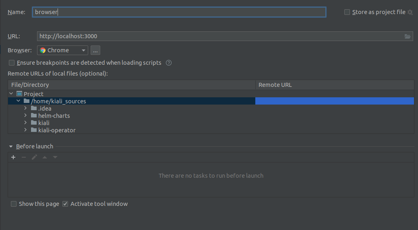Screen dimensions: 418x230
Task: Click into the Name text field
Action: (x=179, y=12)
